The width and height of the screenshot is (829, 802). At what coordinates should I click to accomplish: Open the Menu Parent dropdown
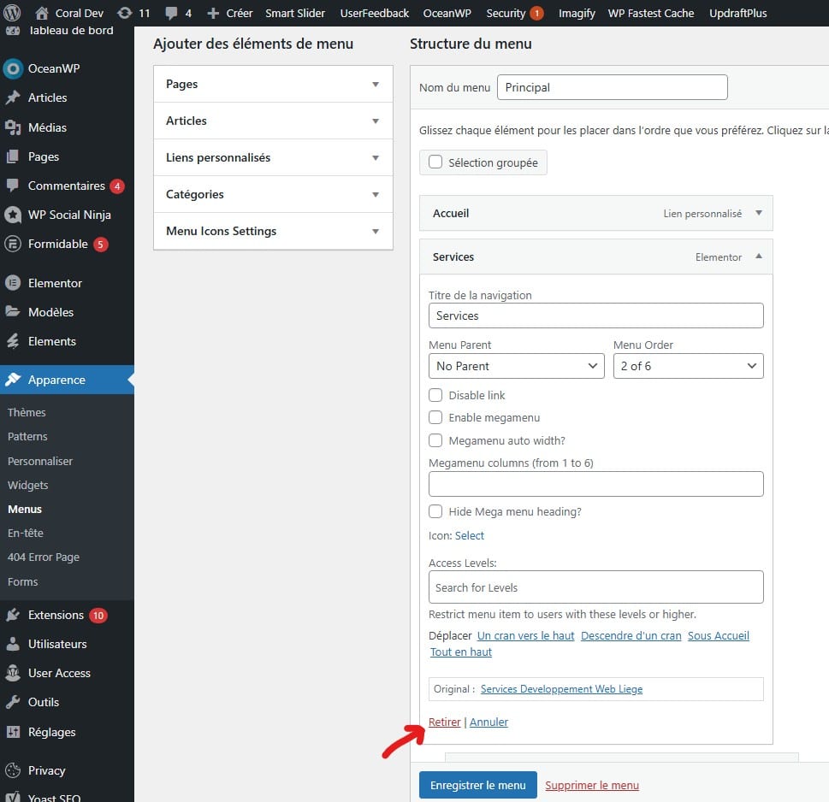point(516,366)
